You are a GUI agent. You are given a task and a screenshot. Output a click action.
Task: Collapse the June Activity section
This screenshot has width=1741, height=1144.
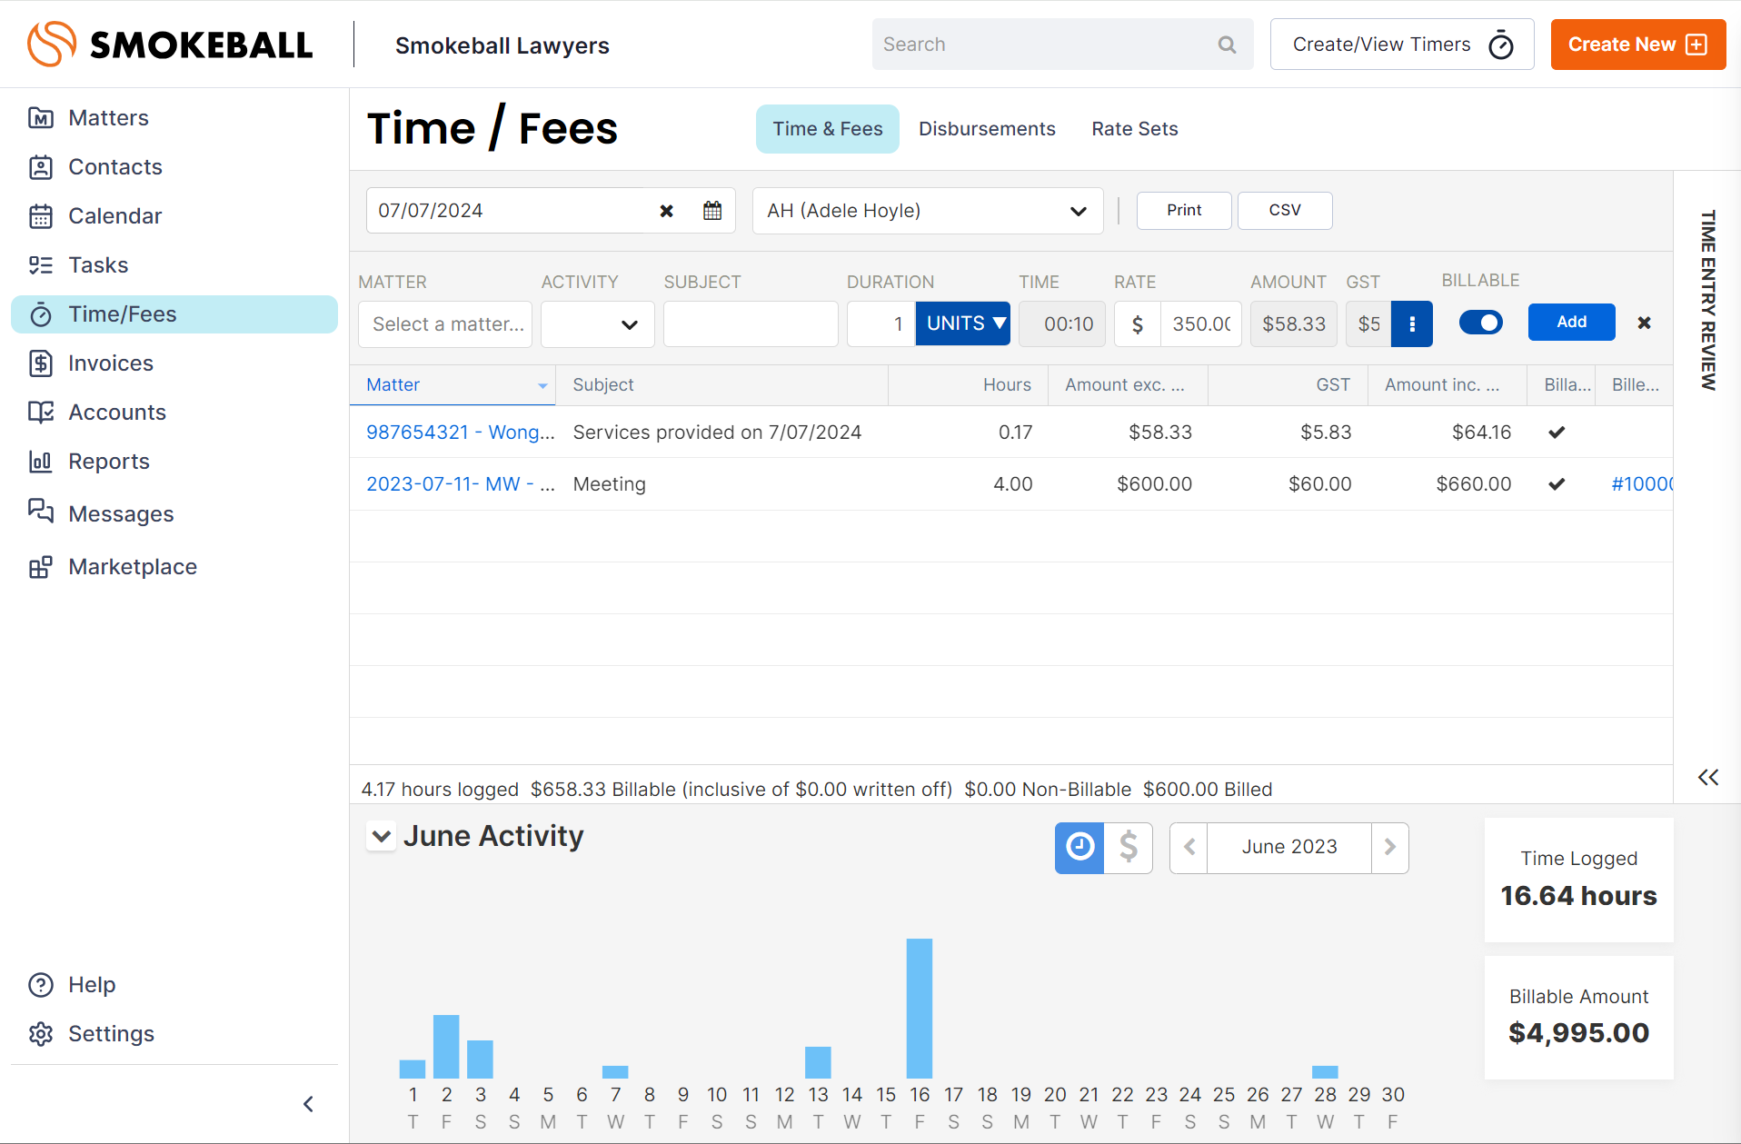tap(382, 836)
